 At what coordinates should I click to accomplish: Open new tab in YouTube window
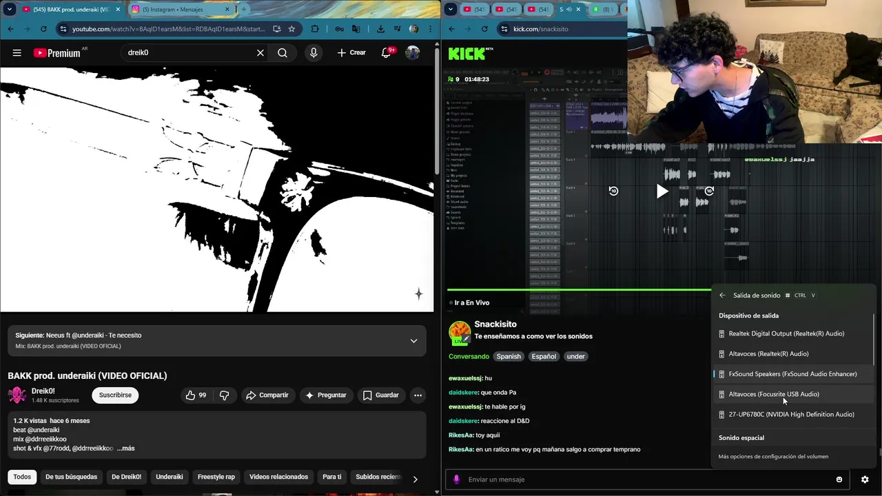243,10
